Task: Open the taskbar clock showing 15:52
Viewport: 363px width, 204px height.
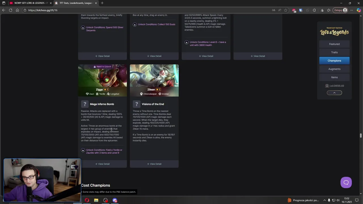Action: [x=347, y=200]
